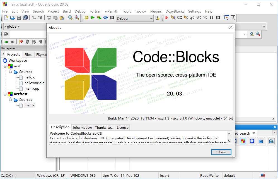
Task: Open the wxSmith menu
Action: click(x=112, y=11)
